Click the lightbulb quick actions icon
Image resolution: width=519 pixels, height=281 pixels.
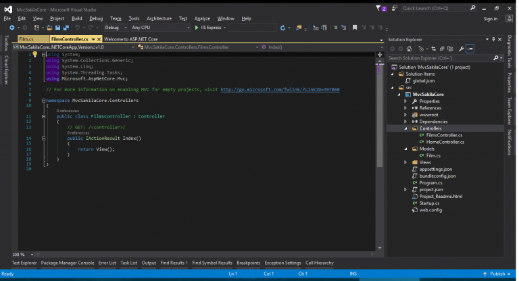point(34,53)
